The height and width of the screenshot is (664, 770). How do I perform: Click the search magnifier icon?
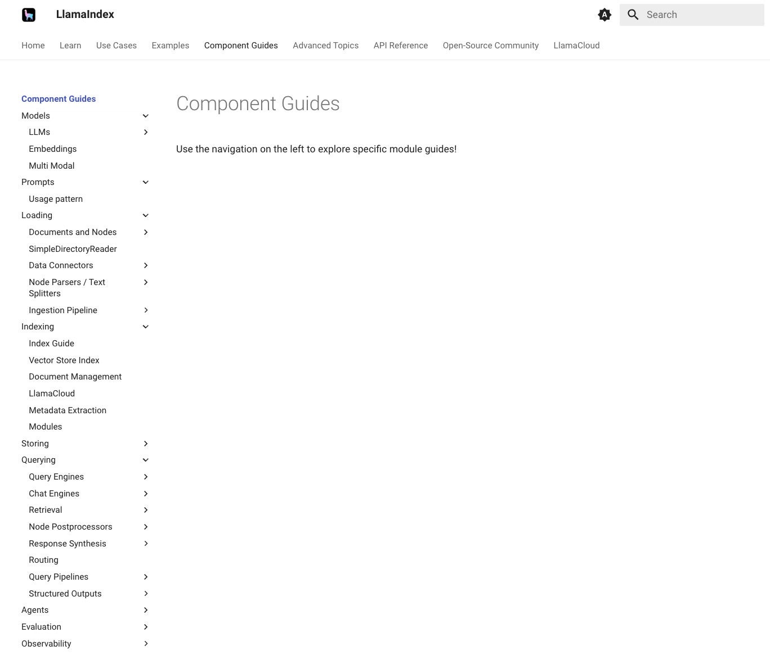[633, 15]
